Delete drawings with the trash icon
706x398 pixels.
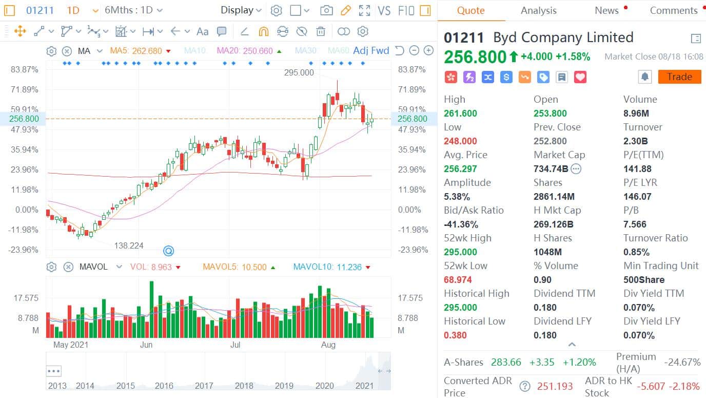click(320, 31)
